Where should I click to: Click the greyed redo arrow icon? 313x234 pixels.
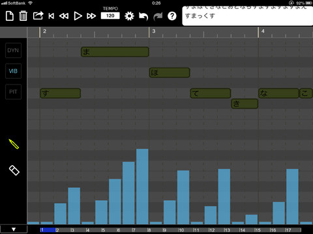tap(158, 16)
